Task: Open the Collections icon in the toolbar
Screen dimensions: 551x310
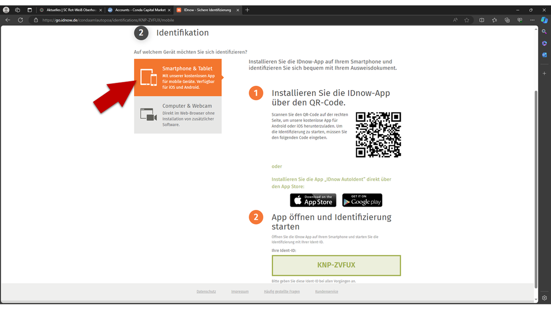Action: point(507,20)
